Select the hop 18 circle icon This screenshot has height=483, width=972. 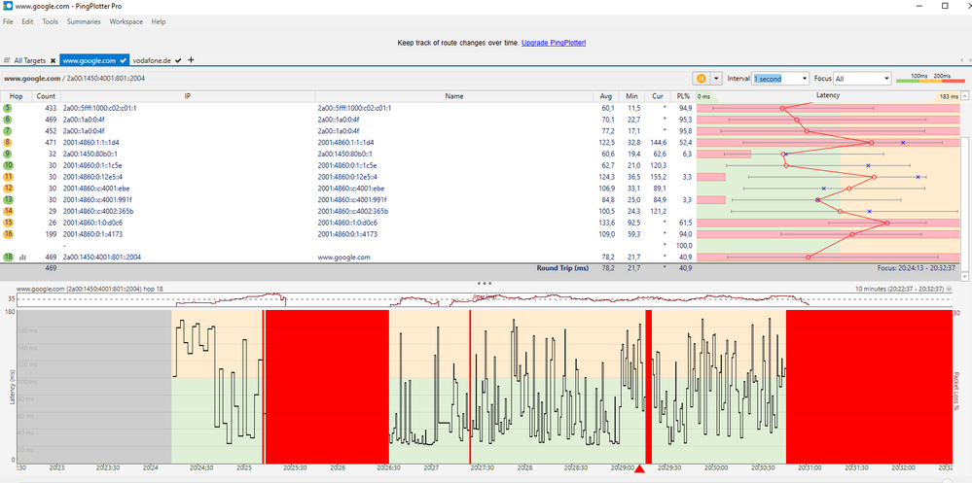pos(8,257)
